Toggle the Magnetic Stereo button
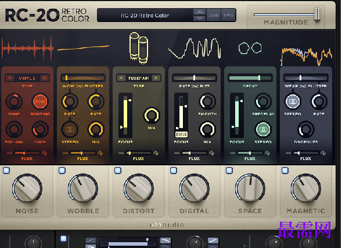Screen dimensions: 342x248 [x=293, y=101]
